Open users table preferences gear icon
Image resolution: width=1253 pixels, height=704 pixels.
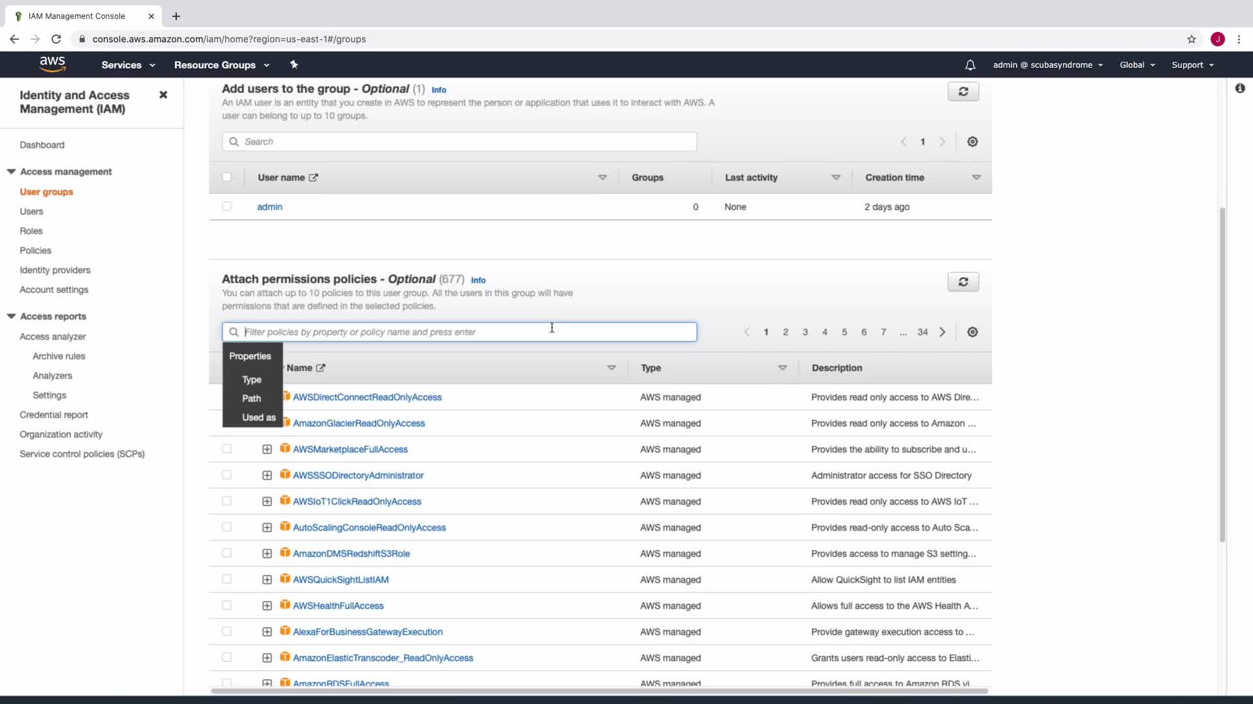click(x=972, y=141)
